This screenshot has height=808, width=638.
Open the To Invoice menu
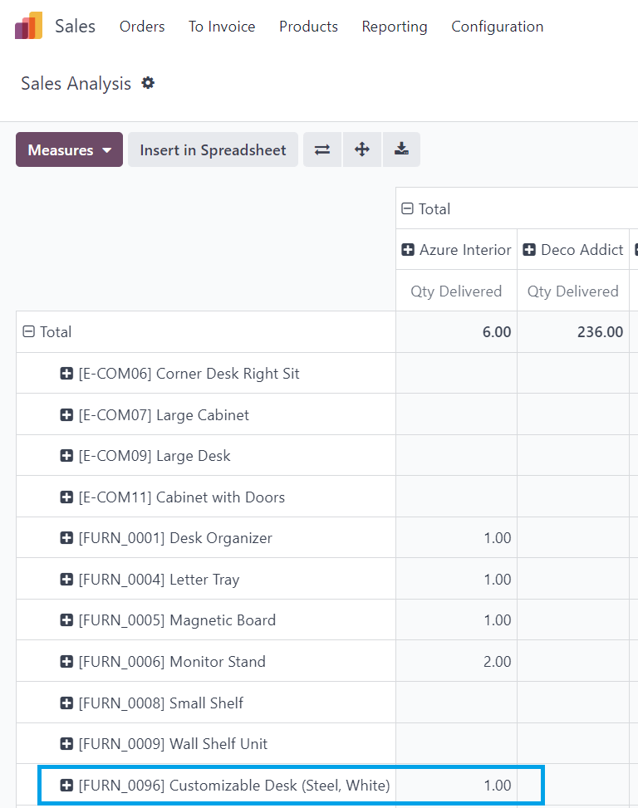pyautogui.click(x=222, y=27)
